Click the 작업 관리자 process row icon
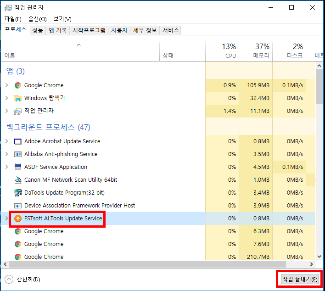Viewport: 325px width, 291px height. click(18, 111)
